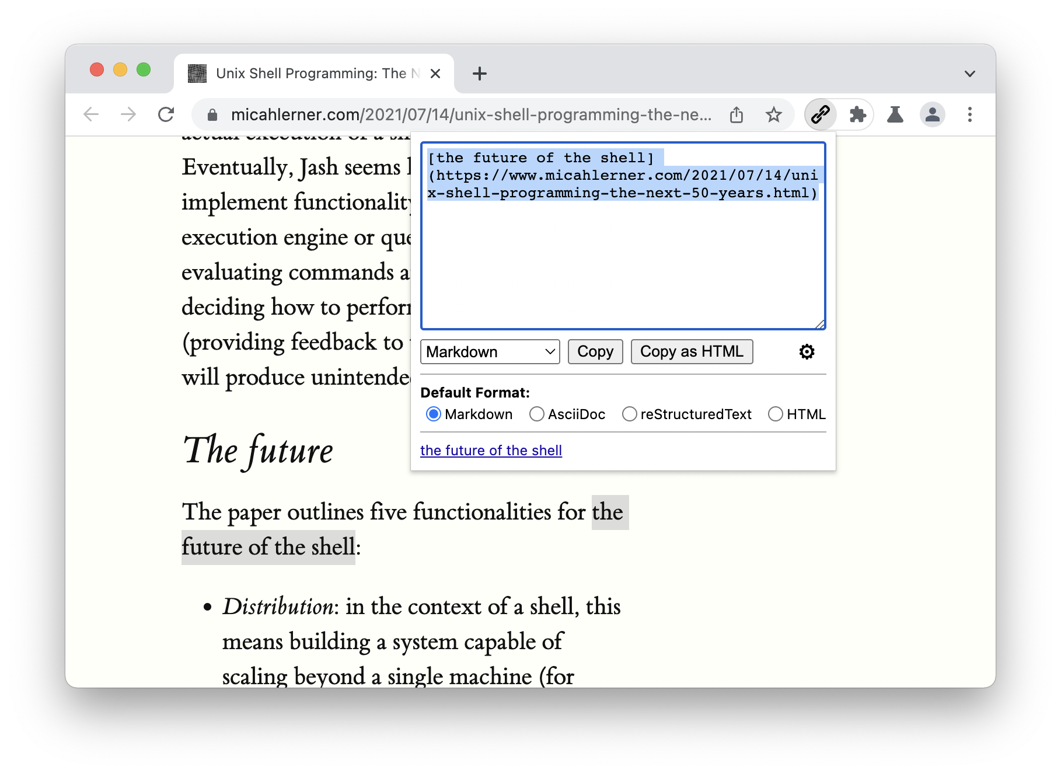The image size is (1061, 774).
Task: Click the Chrome Labs flask icon
Action: tap(895, 114)
